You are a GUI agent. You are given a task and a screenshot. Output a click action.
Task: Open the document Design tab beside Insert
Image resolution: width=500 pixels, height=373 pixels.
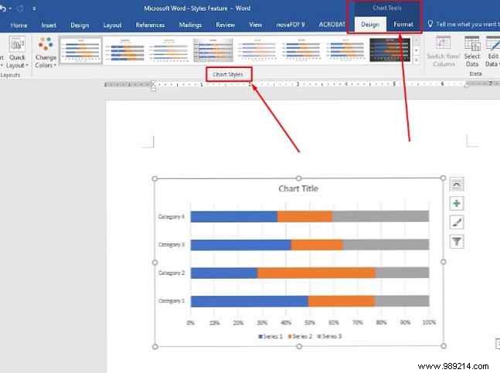pyautogui.click(x=80, y=25)
